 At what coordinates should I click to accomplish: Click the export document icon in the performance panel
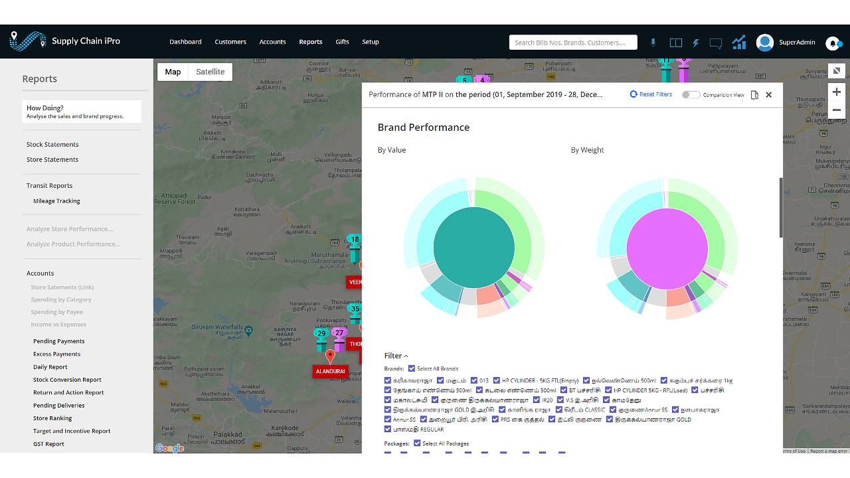tap(754, 95)
